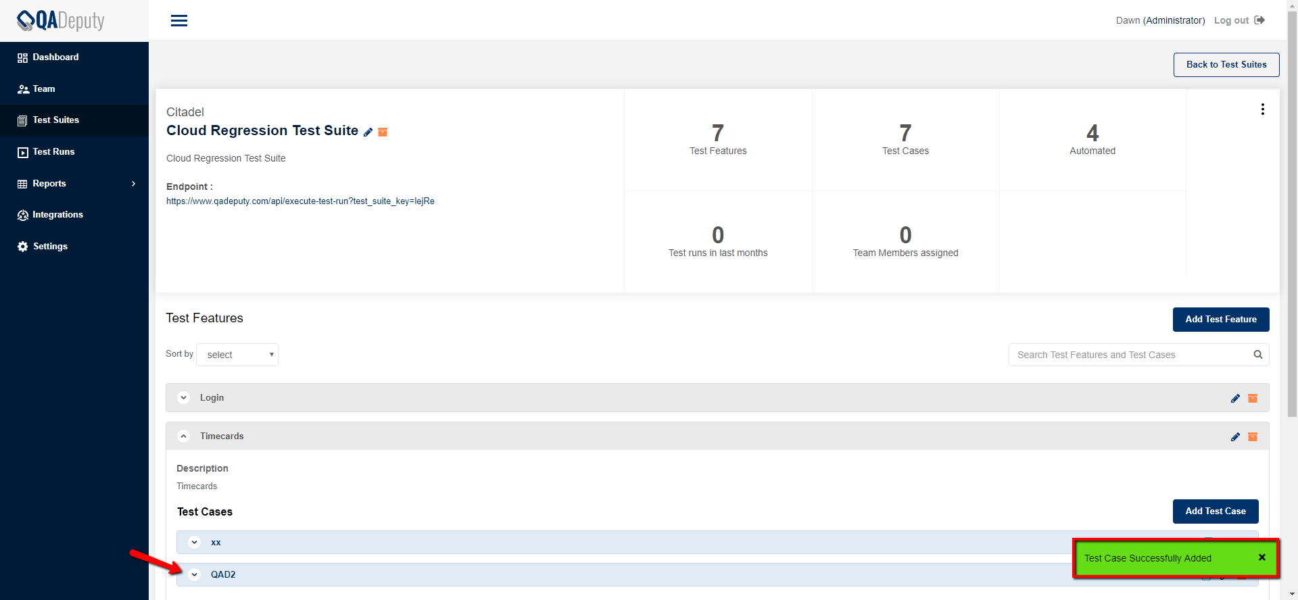Image resolution: width=1298 pixels, height=600 pixels.
Task: Edit suite name with pencil icon
Action: pyautogui.click(x=368, y=132)
